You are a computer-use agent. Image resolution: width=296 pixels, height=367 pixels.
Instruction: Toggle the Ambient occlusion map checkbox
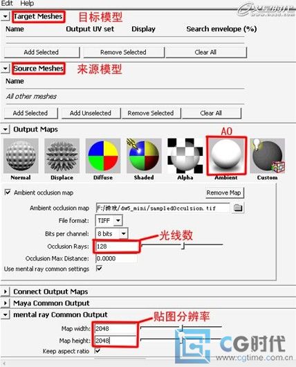click(x=8, y=193)
